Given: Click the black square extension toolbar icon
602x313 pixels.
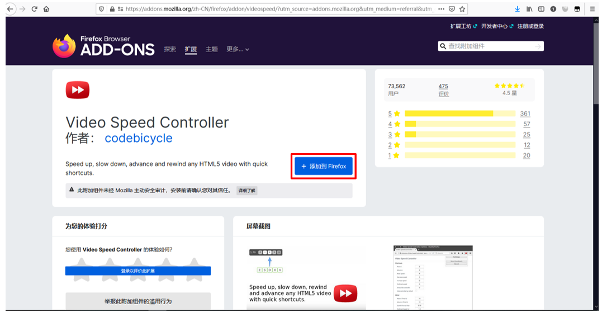Looking at the screenshot, I should click(577, 9).
